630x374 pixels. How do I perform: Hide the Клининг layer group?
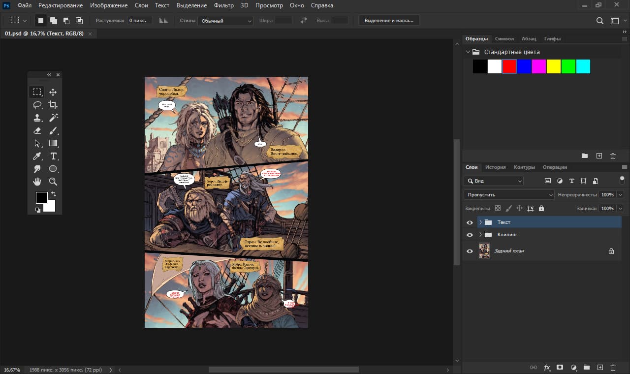tap(470, 235)
